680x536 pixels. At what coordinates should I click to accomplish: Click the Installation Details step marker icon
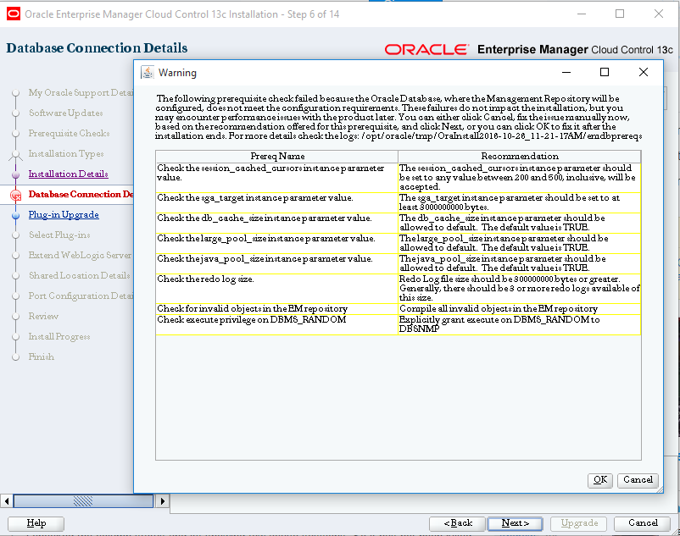pos(16,174)
